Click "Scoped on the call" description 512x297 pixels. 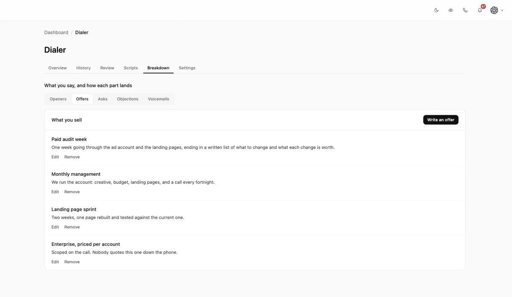click(114, 252)
